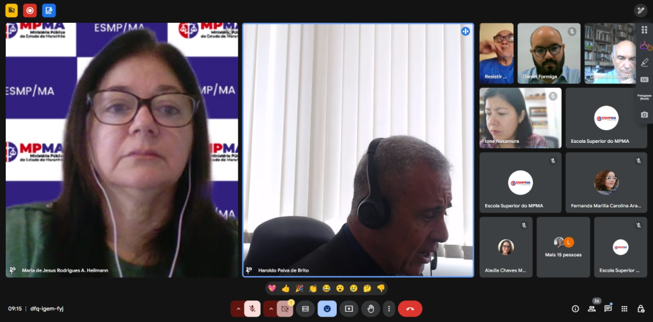The width and height of the screenshot is (653, 322).
Task: Open the chat panel
Action: [608, 309]
